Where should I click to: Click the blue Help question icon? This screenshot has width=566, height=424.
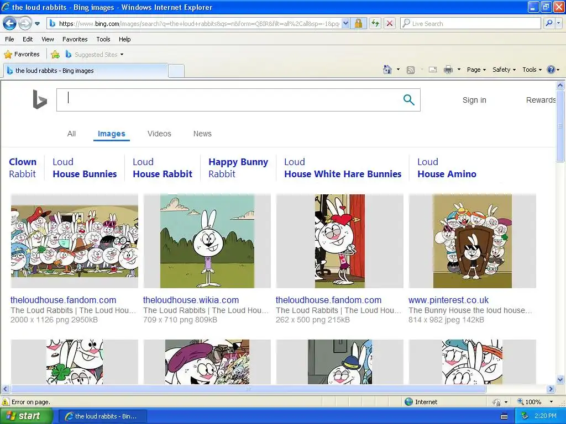(x=551, y=70)
